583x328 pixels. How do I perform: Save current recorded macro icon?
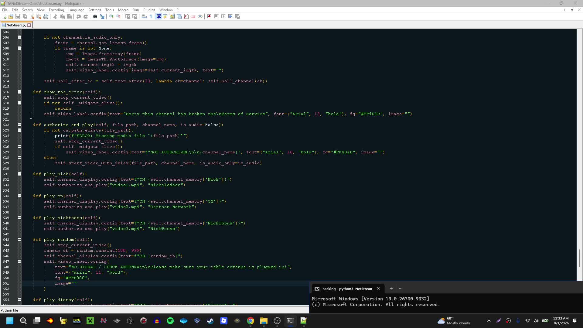237,16
